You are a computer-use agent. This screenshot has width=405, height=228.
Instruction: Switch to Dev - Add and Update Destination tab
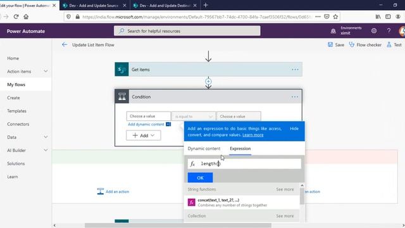pos(165,5)
